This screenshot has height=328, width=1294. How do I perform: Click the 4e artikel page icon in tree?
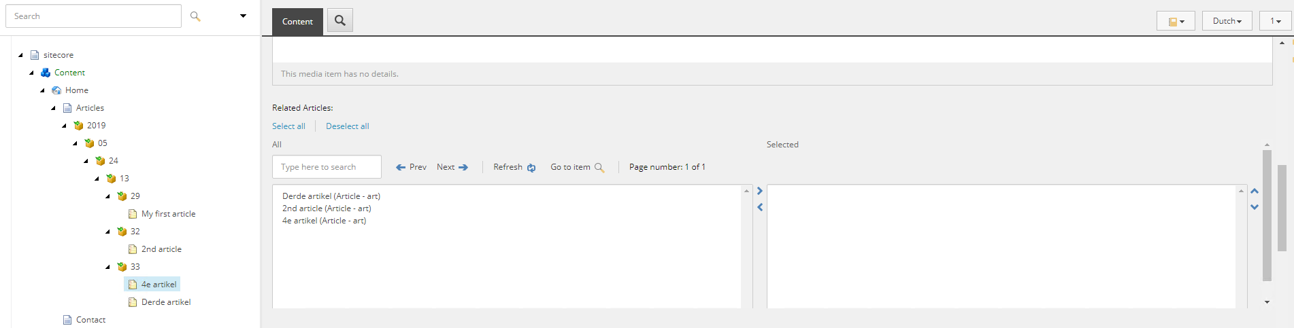133,285
